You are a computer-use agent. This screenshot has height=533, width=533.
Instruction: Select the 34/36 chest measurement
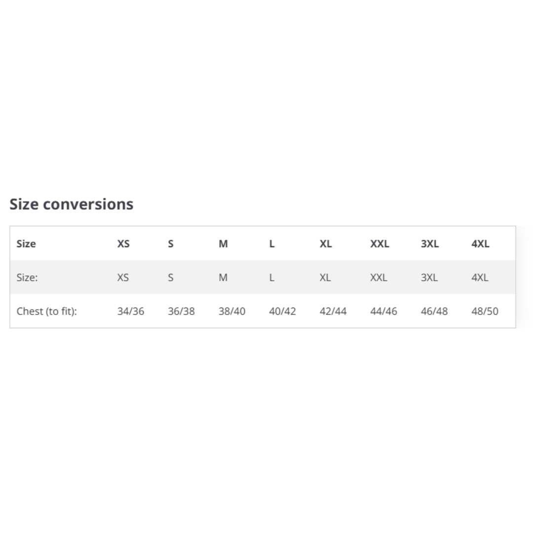(x=131, y=311)
